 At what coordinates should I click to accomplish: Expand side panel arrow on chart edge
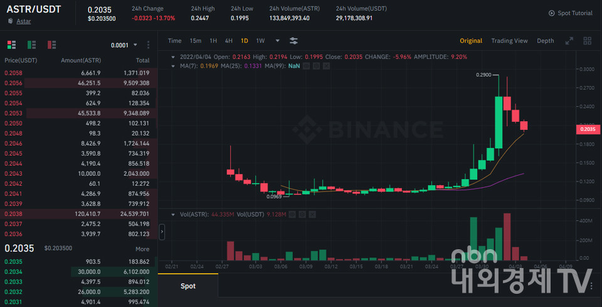(162, 232)
